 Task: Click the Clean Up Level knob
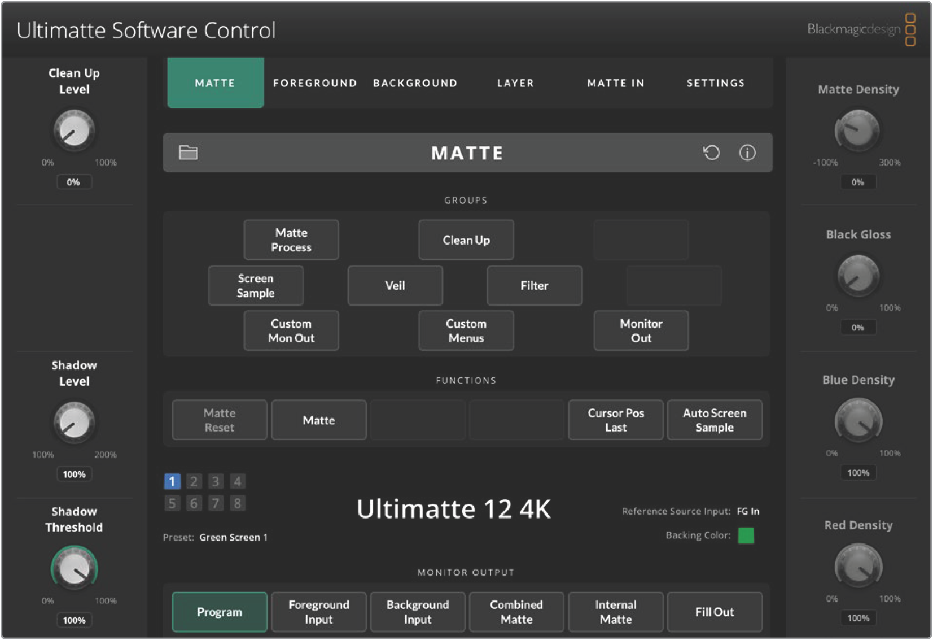point(74,130)
